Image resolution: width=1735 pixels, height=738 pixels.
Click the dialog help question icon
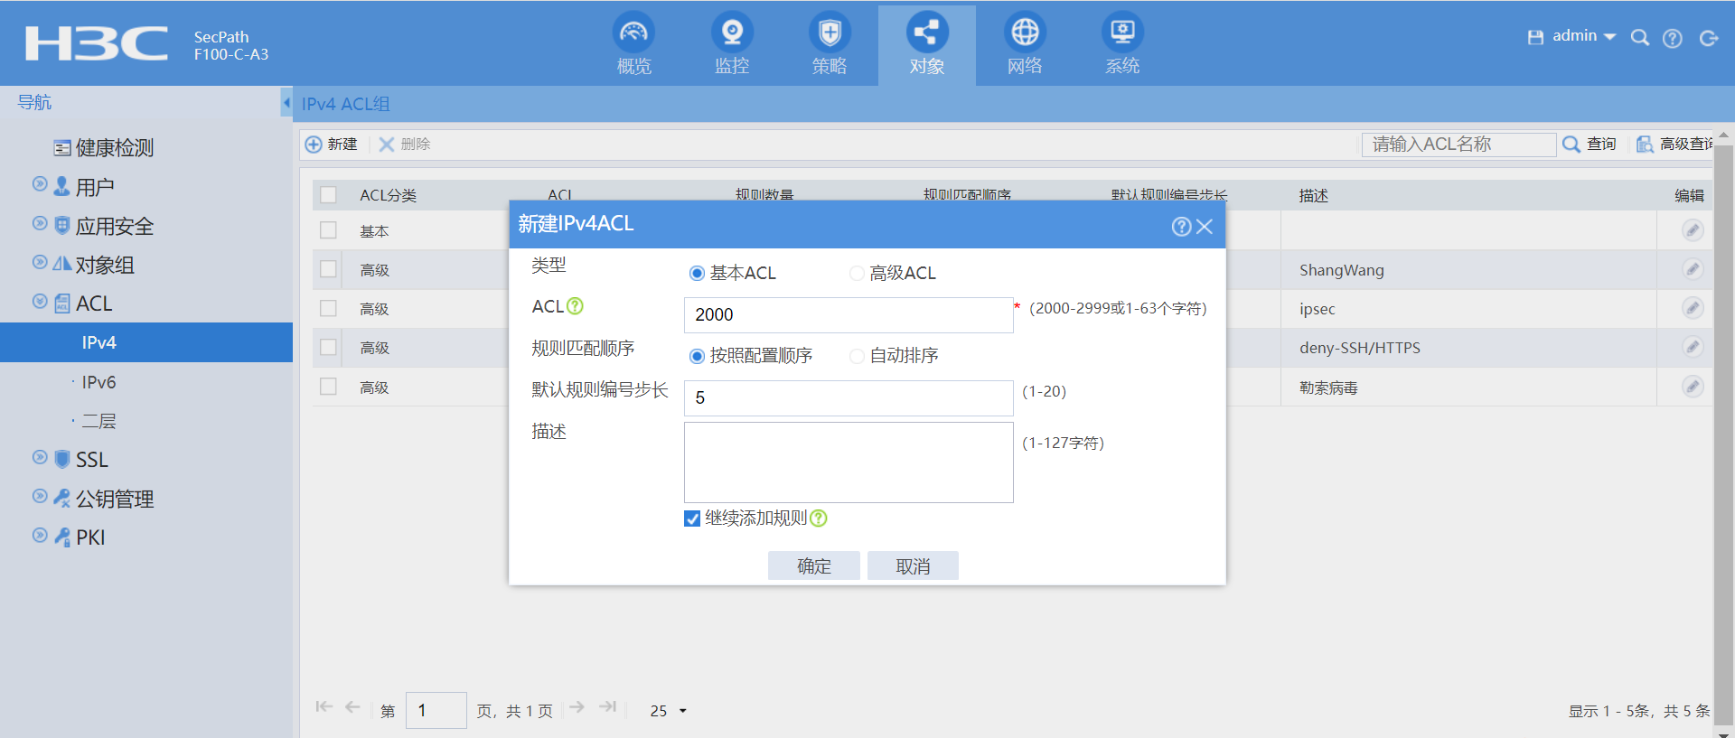click(x=1181, y=227)
